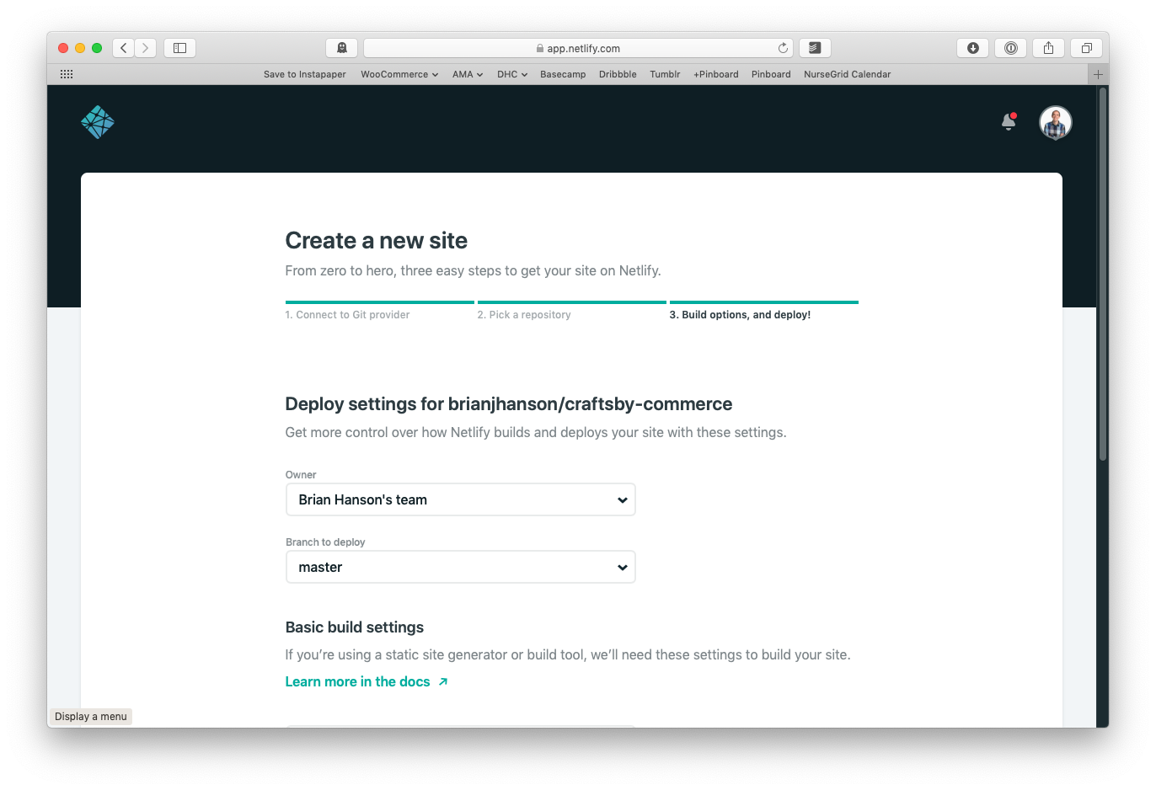1156x790 pixels.
Task: Expand the DHC bookmarks folder
Action: coord(512,74)
